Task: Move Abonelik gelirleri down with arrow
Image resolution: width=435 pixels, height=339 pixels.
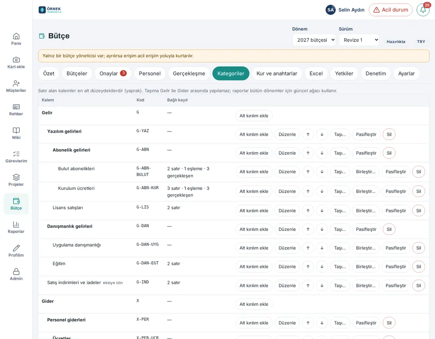Action: tap(322, 153)
